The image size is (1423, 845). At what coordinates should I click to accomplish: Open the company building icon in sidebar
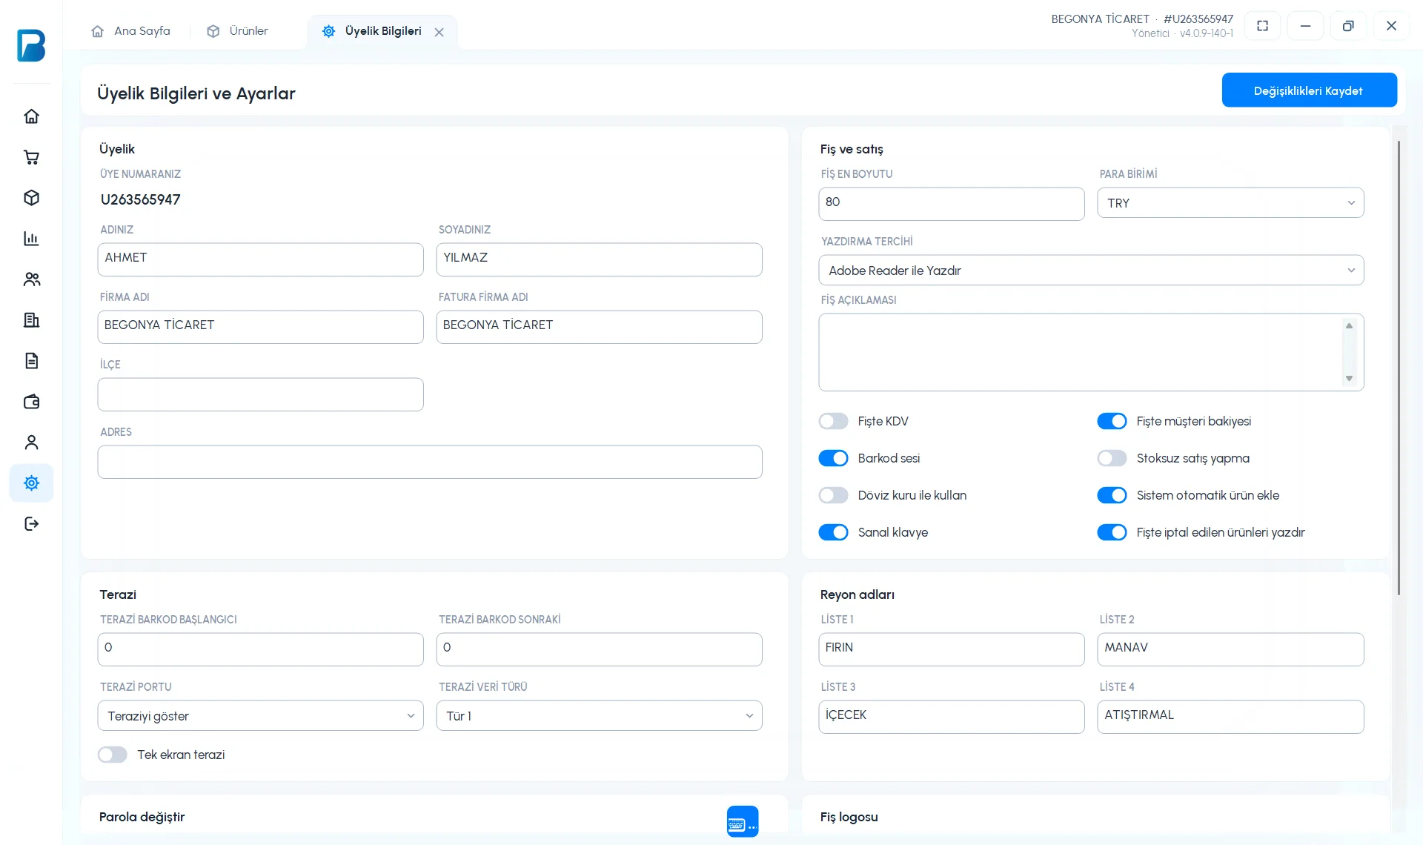[x=31, y=320]
